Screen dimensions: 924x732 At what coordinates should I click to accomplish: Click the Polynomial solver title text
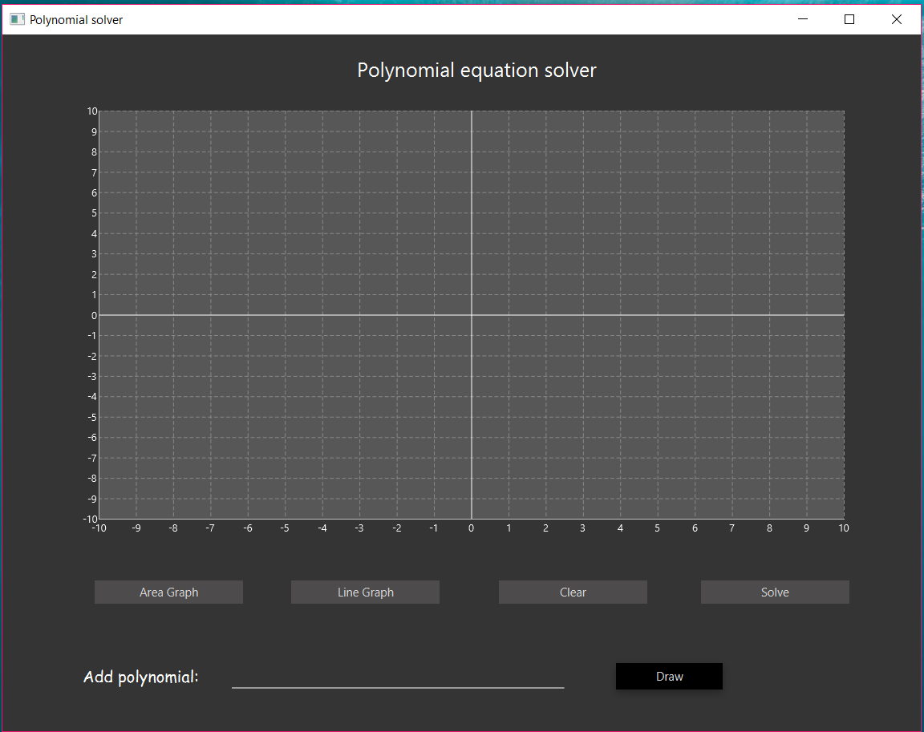point(77,18)
